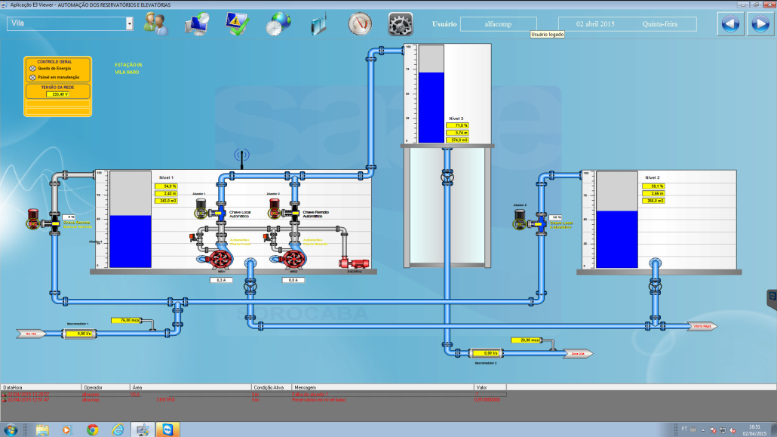Click the DataHora column header
Screen dimensions: 777x437
(x=14, y=386)
